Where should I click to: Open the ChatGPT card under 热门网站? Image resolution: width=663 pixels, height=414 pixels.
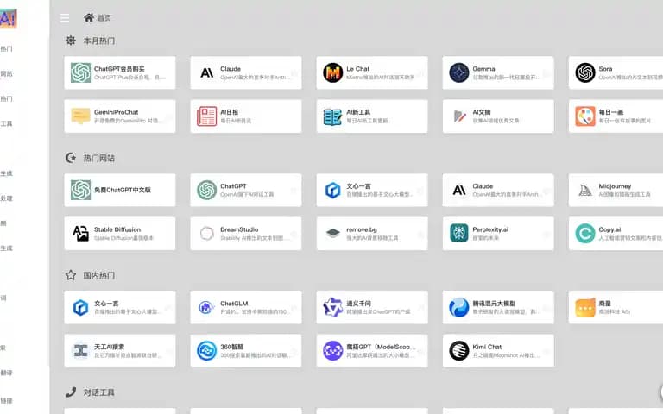pyautogui.click(x=246, y=190)
